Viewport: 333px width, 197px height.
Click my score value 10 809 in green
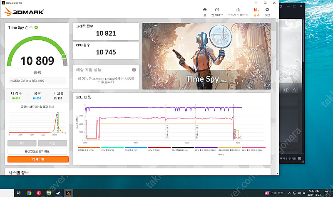(16, 98)
